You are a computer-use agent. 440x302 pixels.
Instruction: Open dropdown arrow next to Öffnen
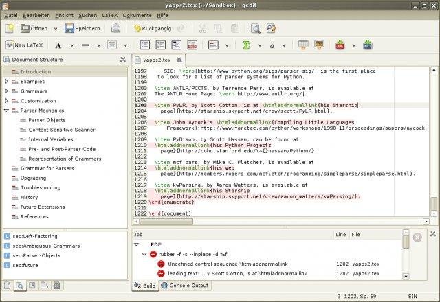[x=55, y=28]
